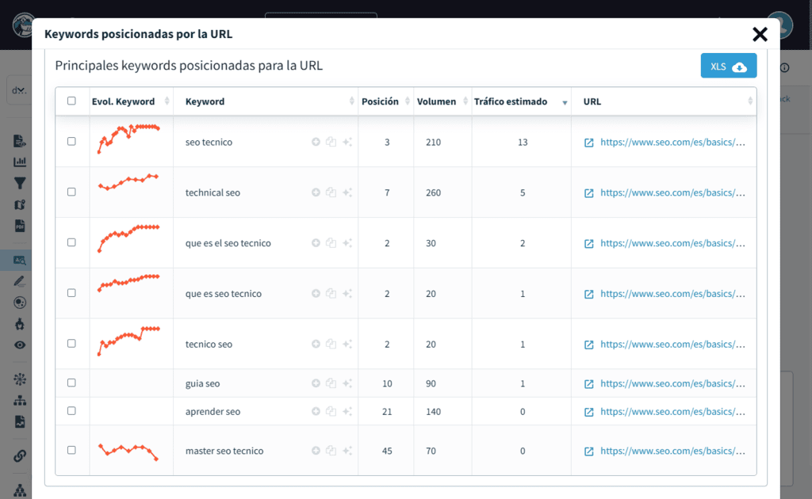Check the row checkbox for 'master seo tecnico'

point(72,451)
